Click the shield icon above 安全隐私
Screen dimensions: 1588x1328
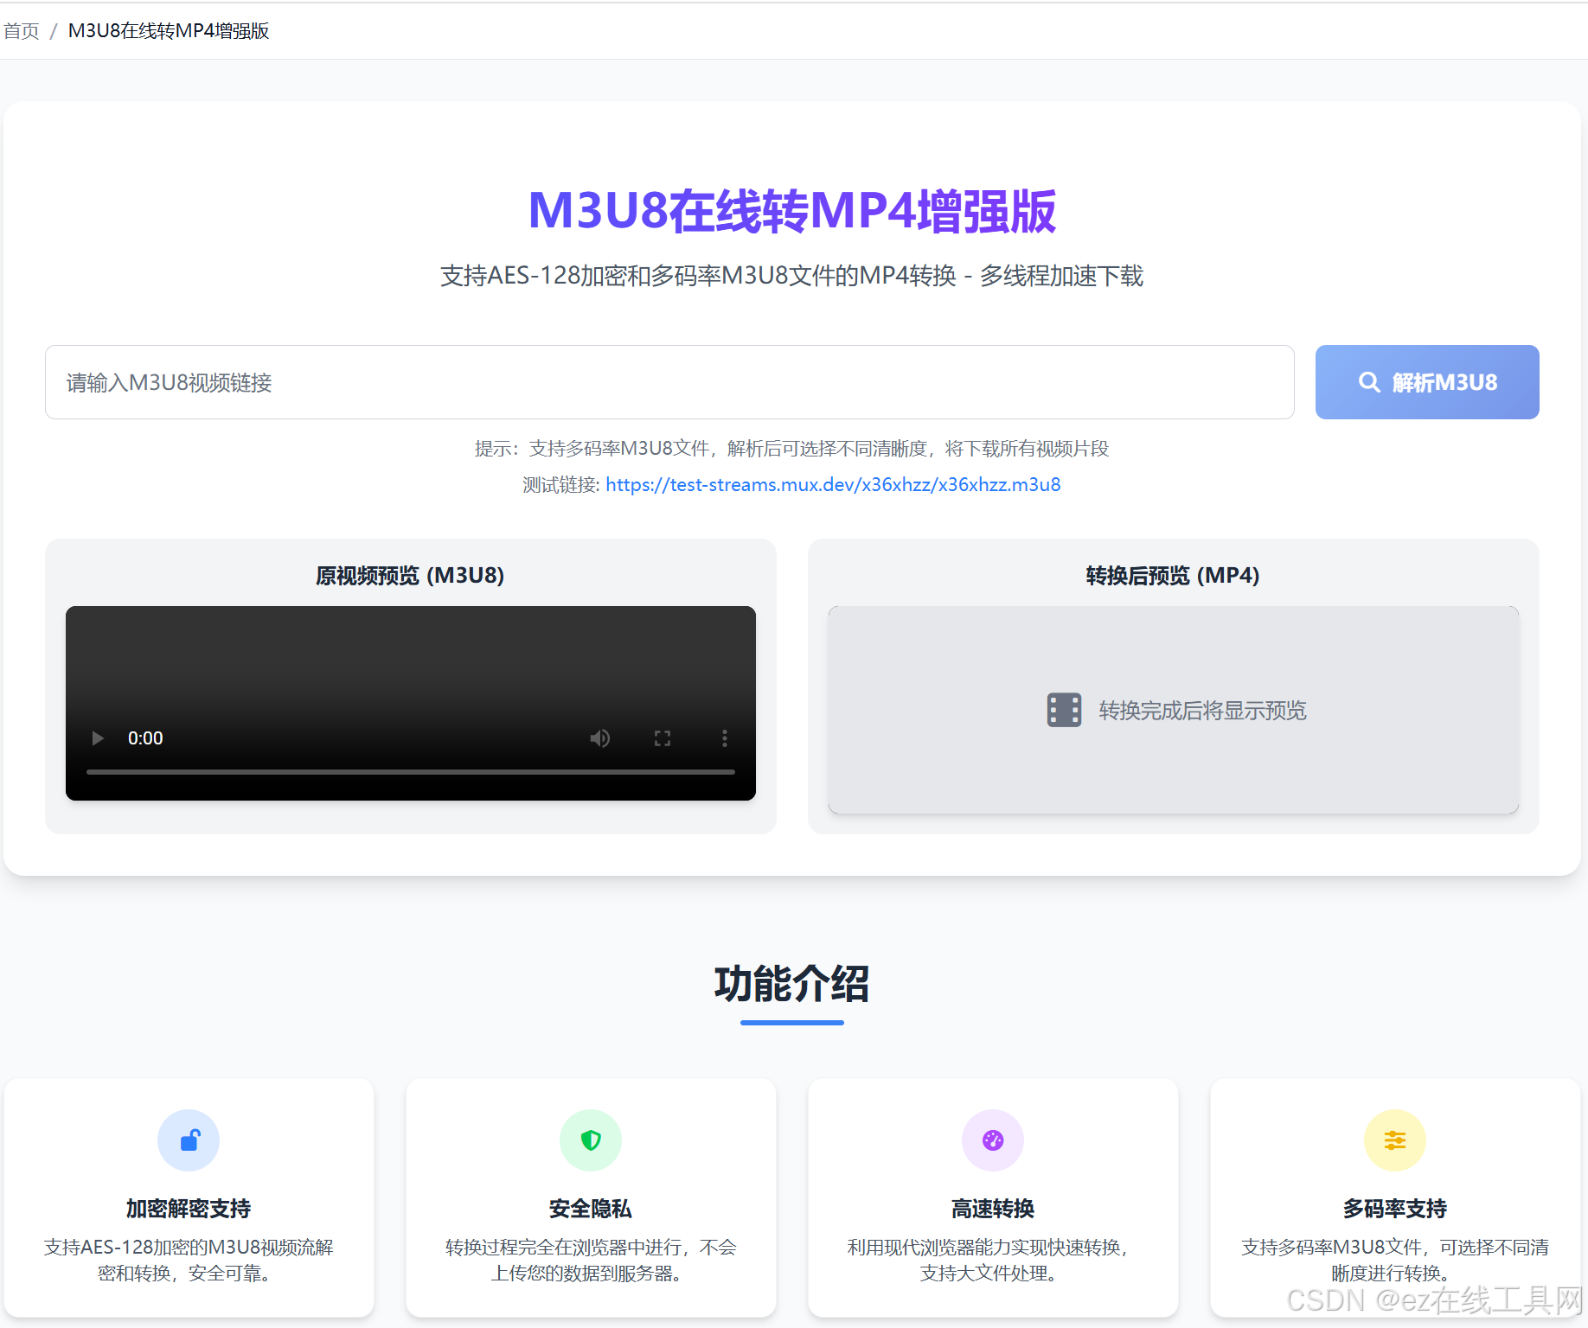[590, 1140]
